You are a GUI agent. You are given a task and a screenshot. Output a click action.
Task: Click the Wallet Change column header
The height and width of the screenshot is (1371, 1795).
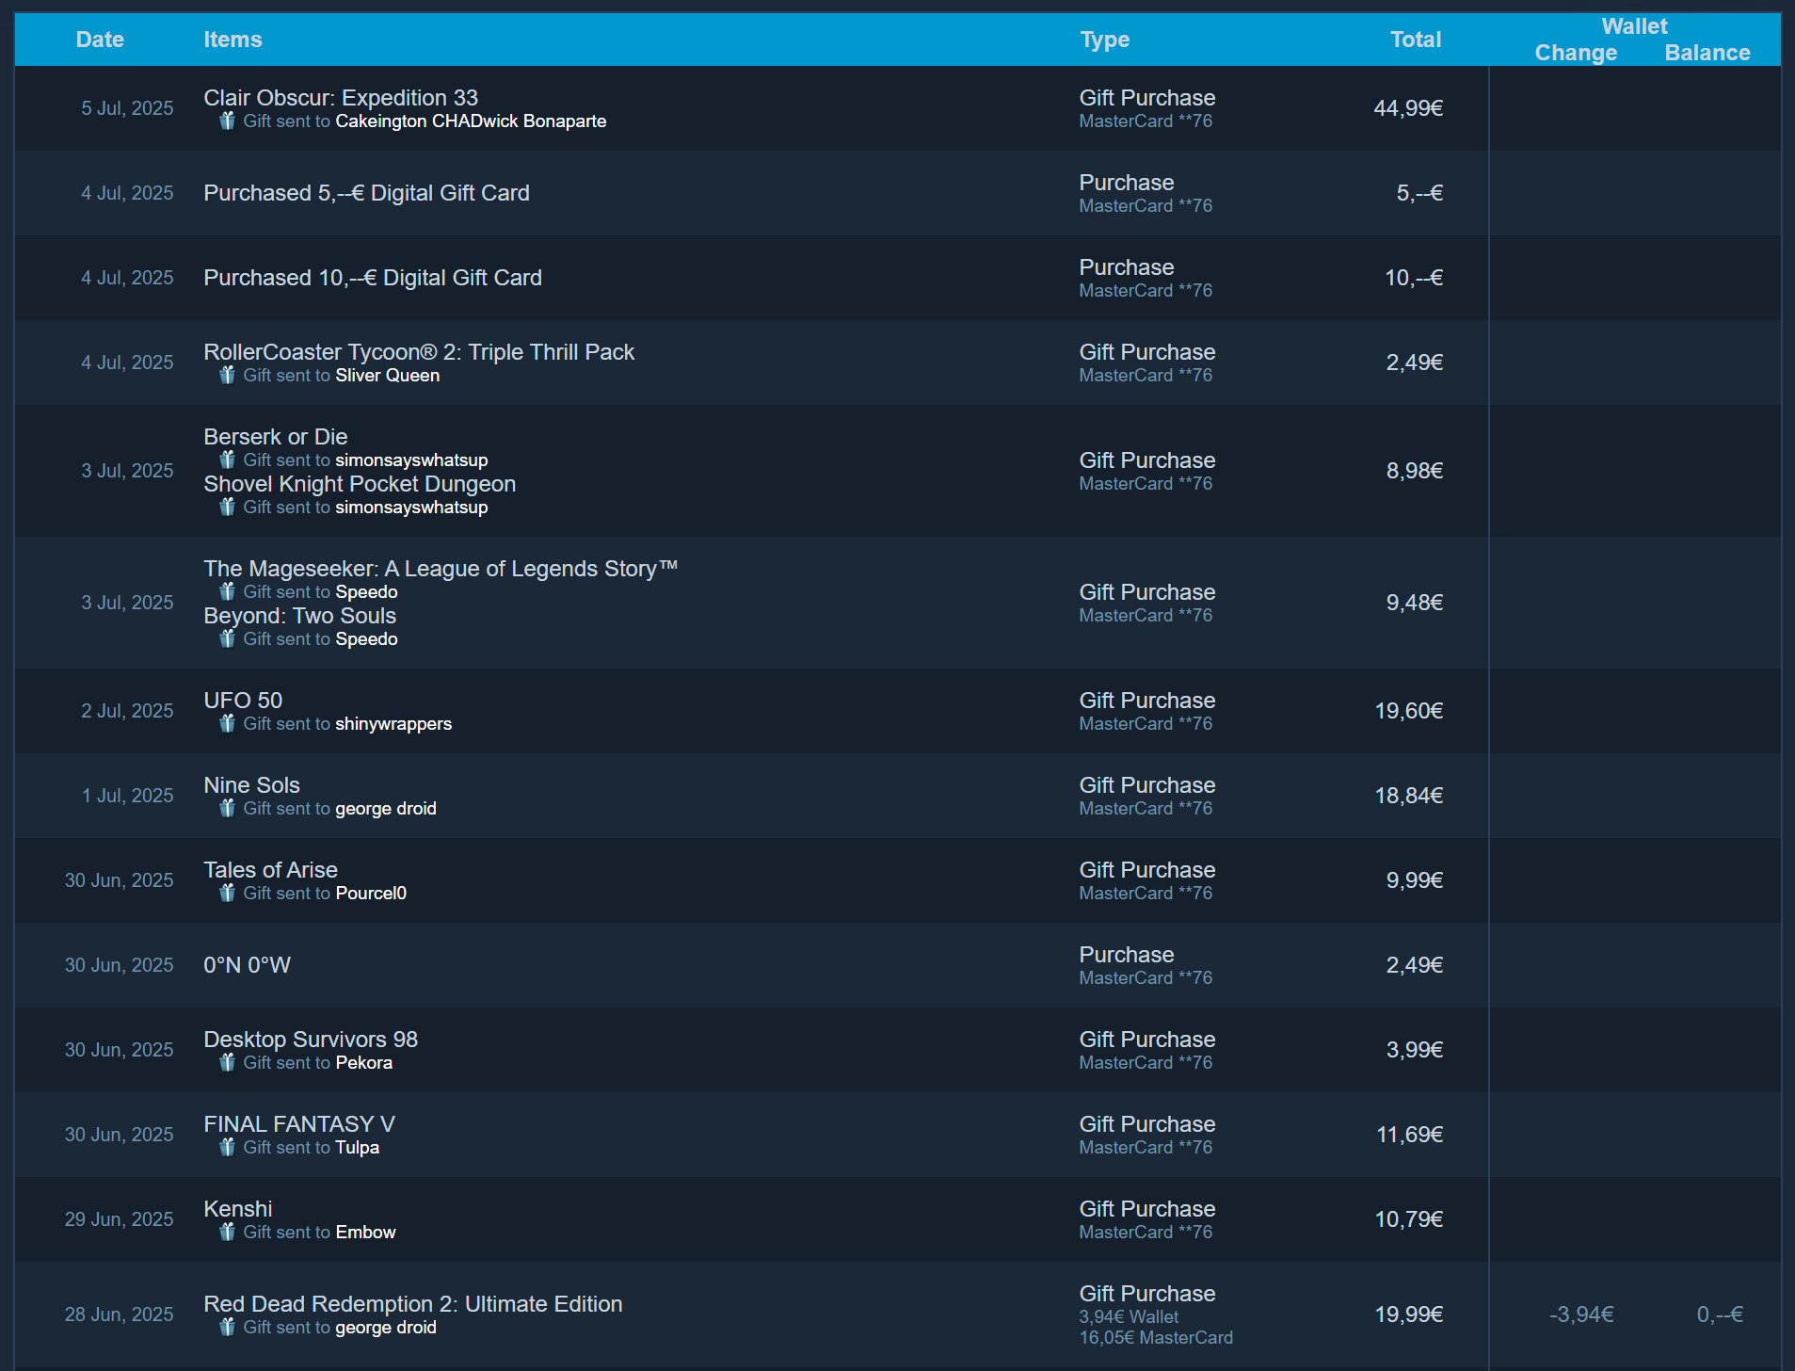click(1576, 53)
